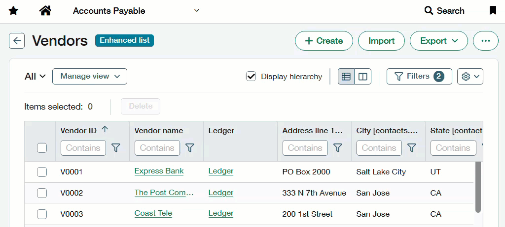Open the more actions ellipsis button
The height and width of the screenshot is (227, 505).
[485, 41]
